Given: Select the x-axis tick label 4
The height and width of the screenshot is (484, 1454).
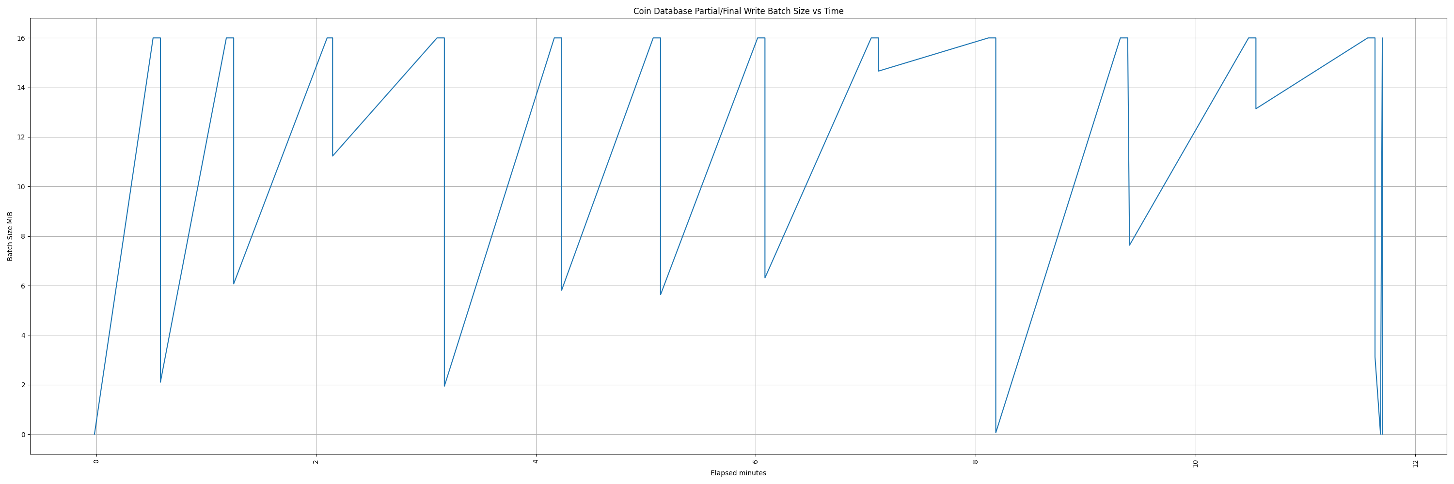Looking at the screenshot, I should coord(536,462).
